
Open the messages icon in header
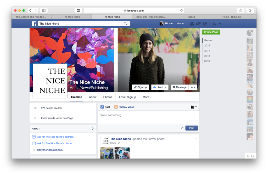(x=198, y=24)
